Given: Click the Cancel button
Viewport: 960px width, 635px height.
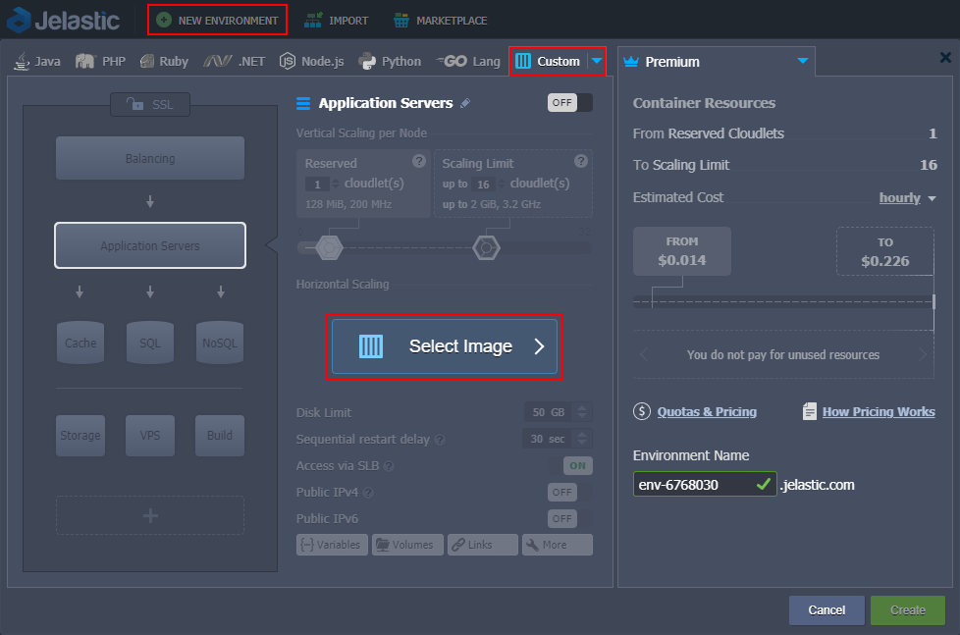Looking at the screenshot, I should 827,609.
